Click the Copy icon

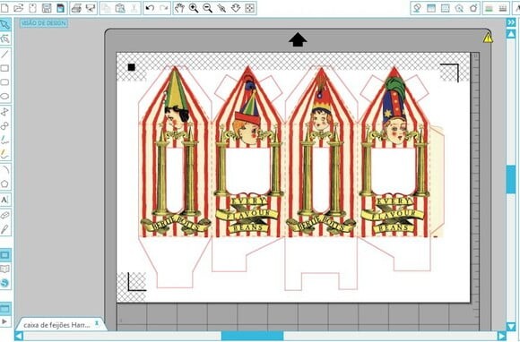(x=106, y=8)
